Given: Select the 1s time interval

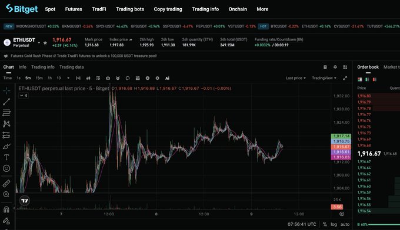Looking at the screenshot, I should [19, 78].
